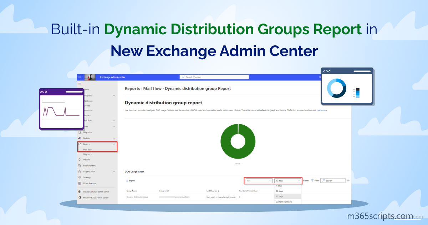
Task: Click the table Search field
Action: [x=333, y=181]
